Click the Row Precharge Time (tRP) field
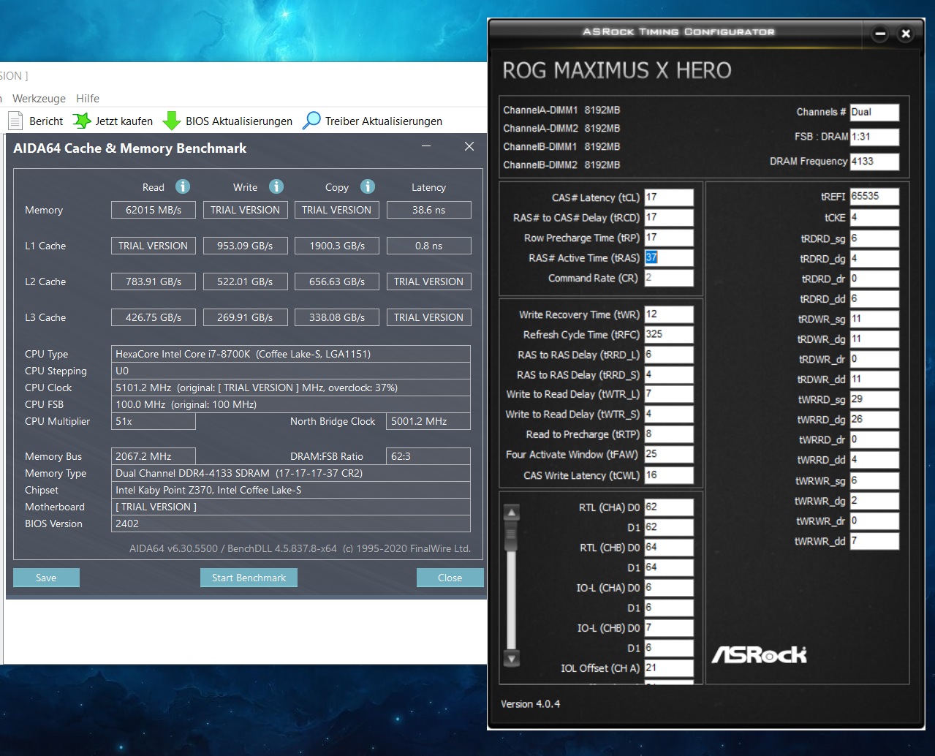 (x=669, y=238)
